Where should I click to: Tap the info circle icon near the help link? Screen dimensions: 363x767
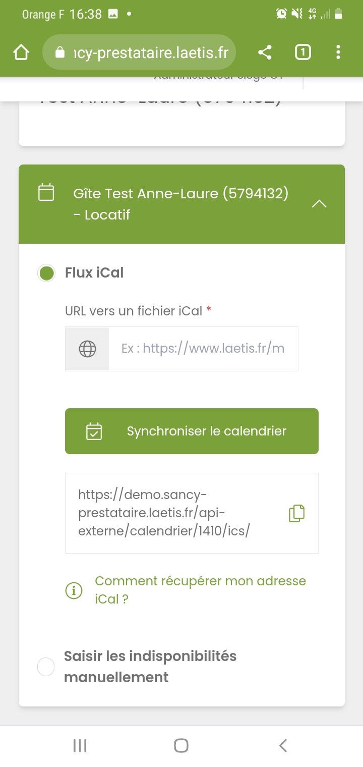(x=74, y=590)
